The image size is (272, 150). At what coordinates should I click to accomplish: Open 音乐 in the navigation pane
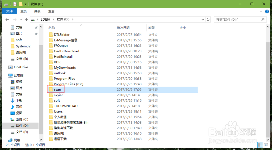(19, 107)
